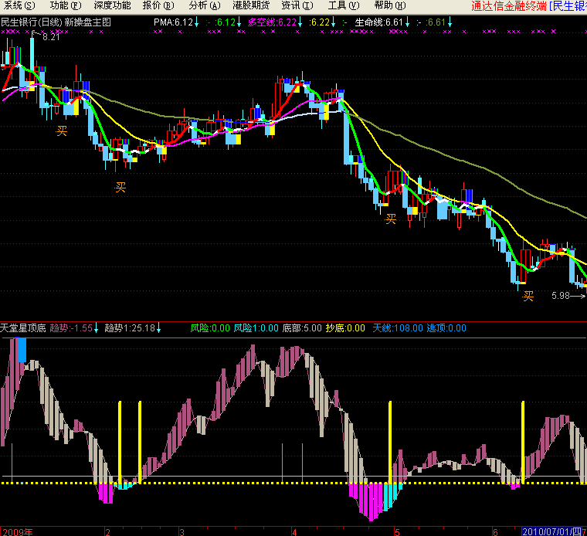Click the arrow after 趋势:-1.55

(97, 328)
